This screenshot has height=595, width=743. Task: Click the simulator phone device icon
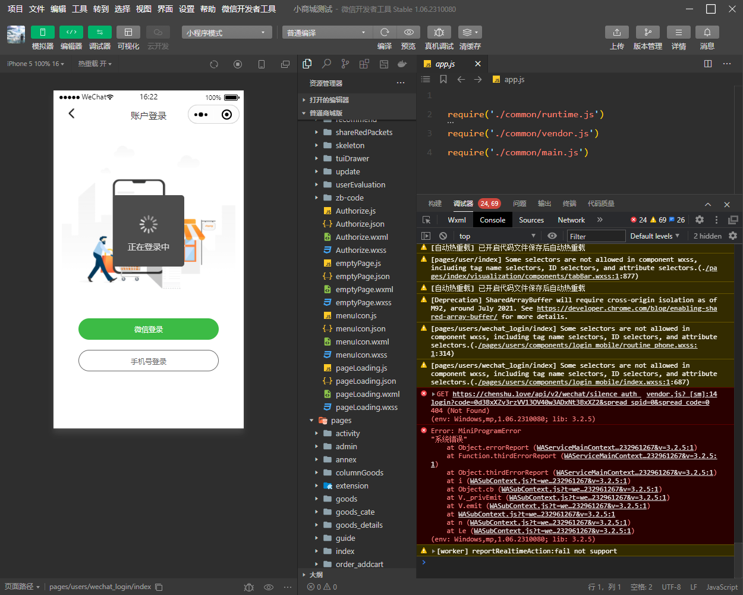tap(262, 64)
